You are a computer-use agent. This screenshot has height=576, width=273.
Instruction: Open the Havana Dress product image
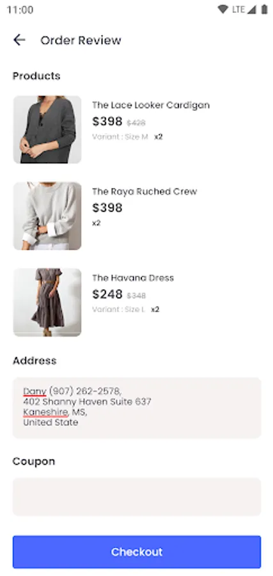[x=47, y=302]
